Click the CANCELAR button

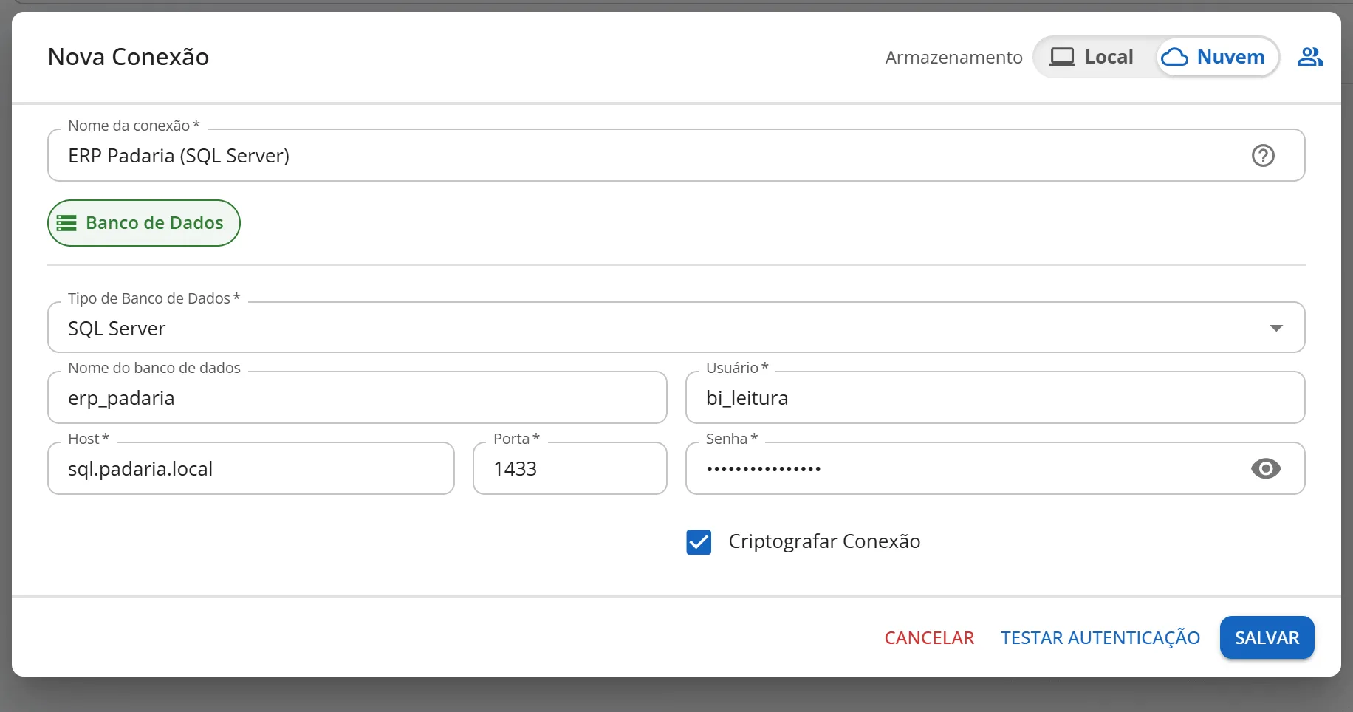point(929,637)
